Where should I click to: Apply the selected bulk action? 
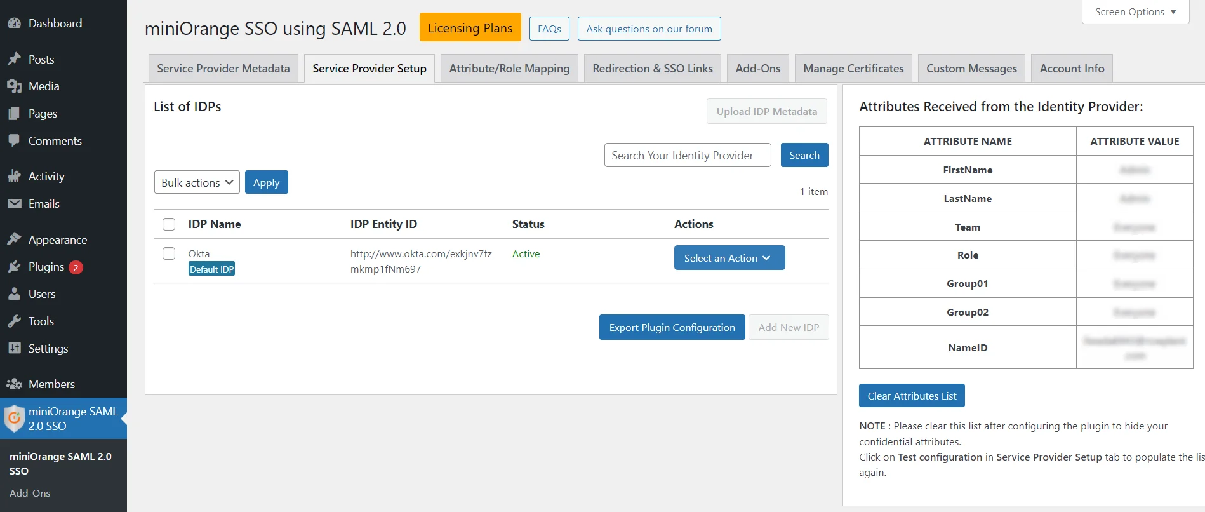point(267,182)
